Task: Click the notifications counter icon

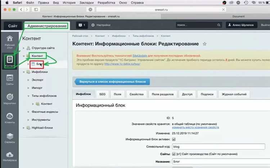Action: [82, 25]
